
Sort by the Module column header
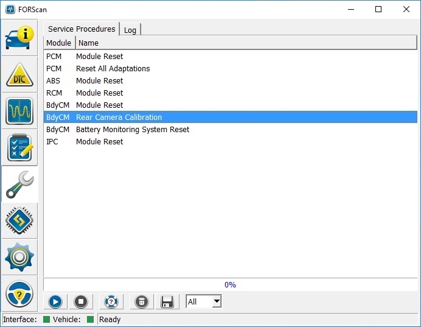[x=60, y=43]
